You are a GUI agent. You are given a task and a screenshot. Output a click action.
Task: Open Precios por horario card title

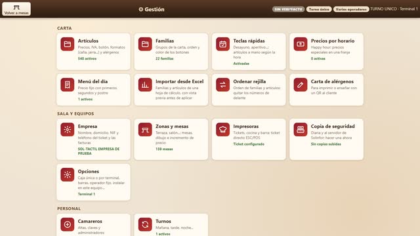pos(333,41)
